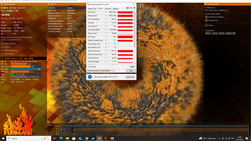Collapse the NVIDIA GeForce GTX 1660 SUPER section
Screen dimensions: 251x141
click(3, 58)
